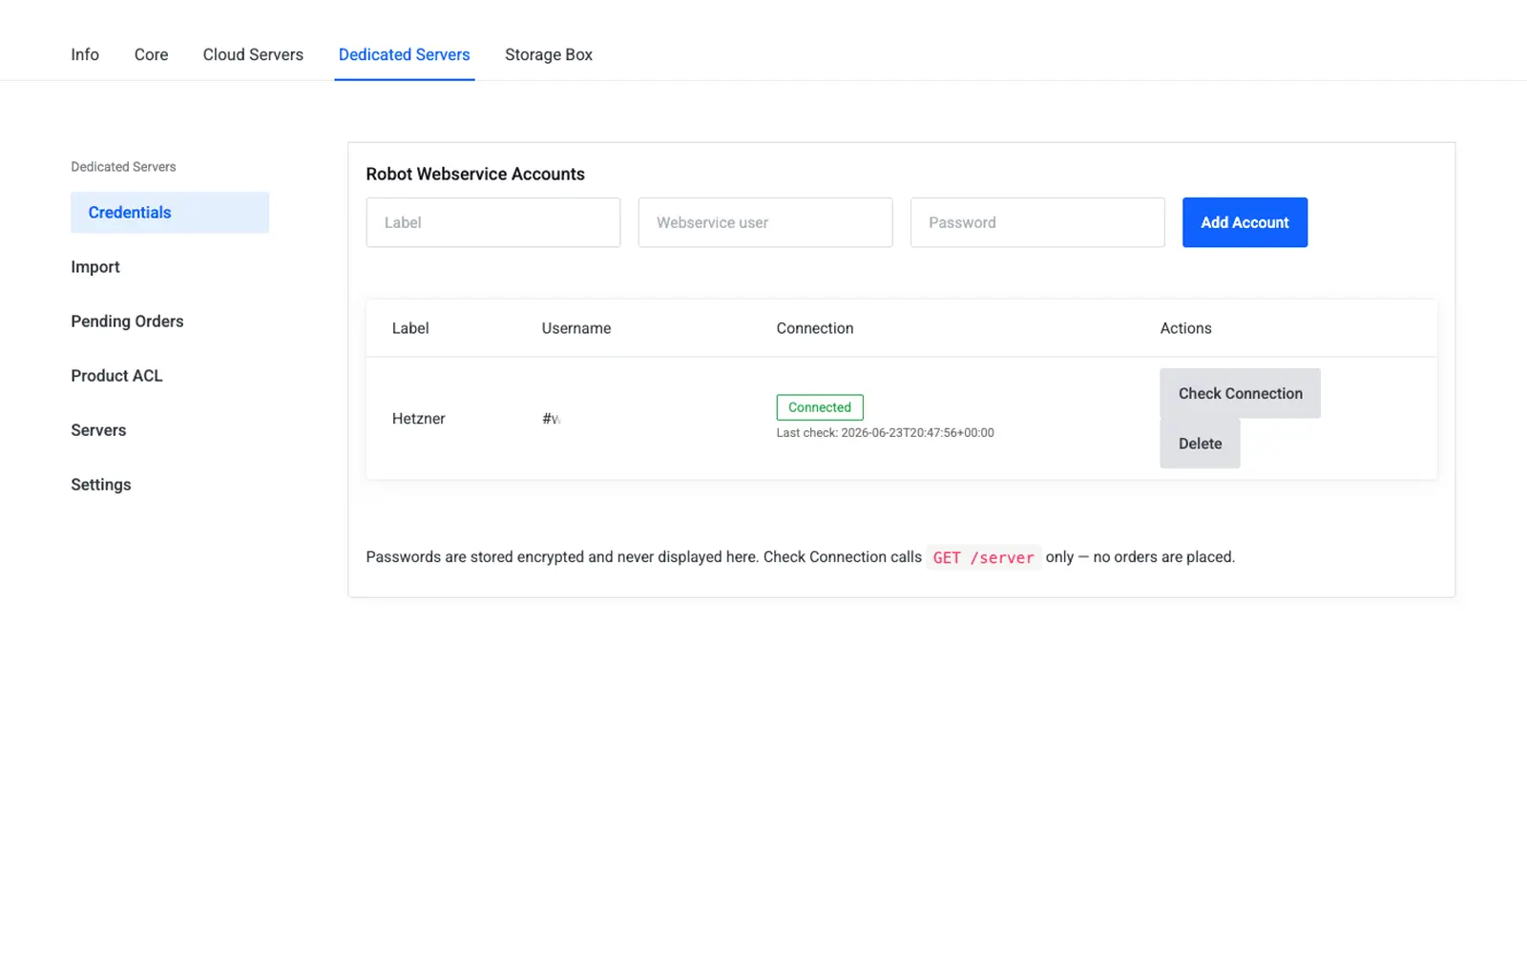Click the green Connected status badge
The height and width of the screenshot is (954, 1527).
click(x=820, y=407)
